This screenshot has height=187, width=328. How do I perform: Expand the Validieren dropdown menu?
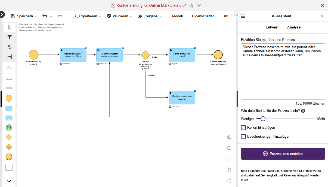coord(120,16)
